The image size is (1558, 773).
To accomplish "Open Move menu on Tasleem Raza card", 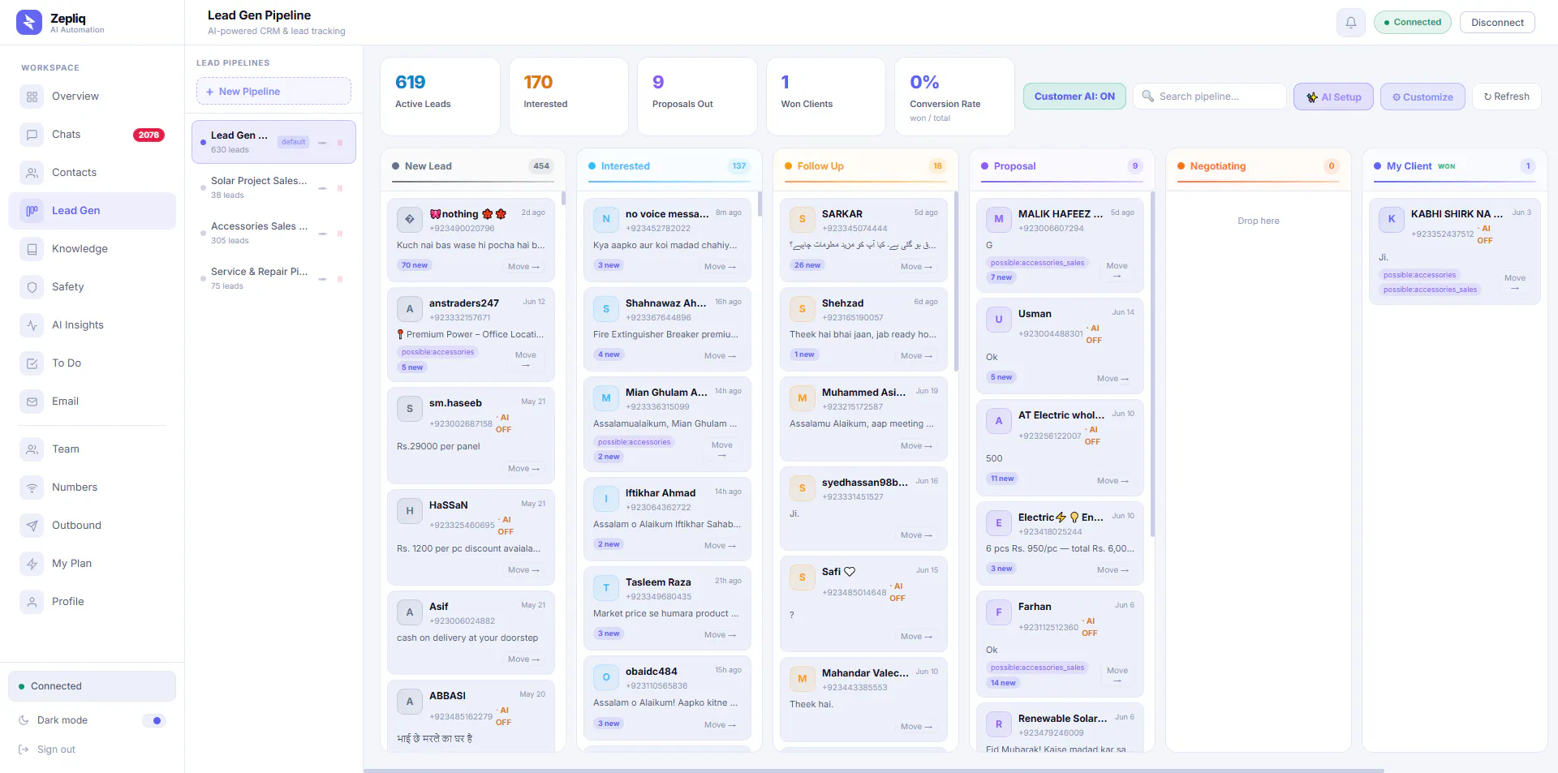I will [720, 635].
